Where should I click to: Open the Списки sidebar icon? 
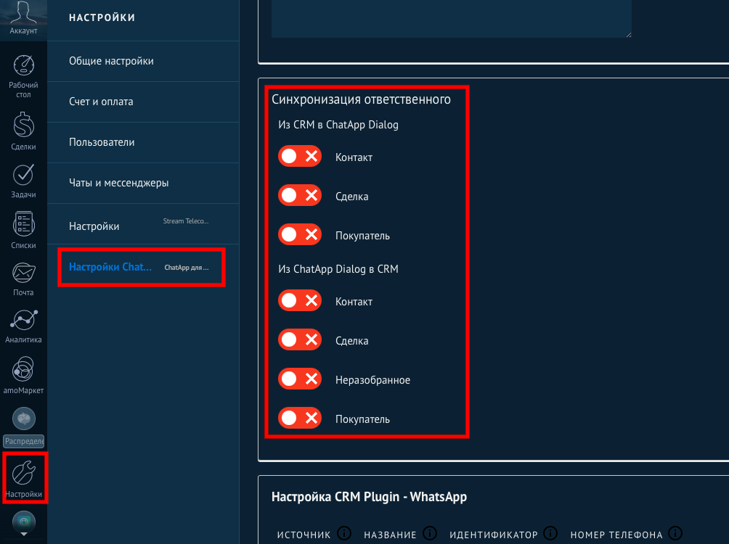23,226
